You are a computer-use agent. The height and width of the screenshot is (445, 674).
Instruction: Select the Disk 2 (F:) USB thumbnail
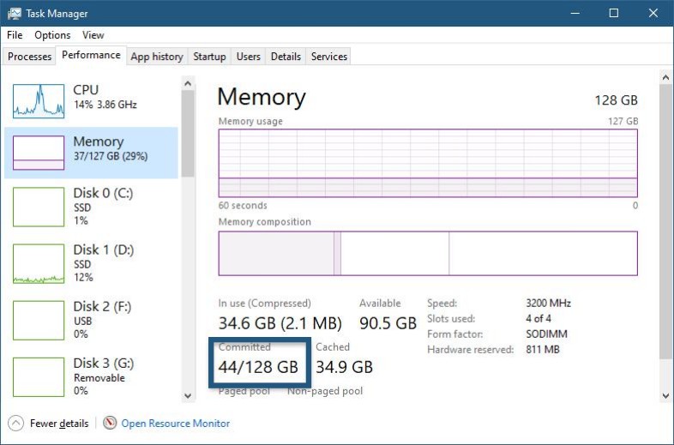pyautogui.click(x=39, y=321)
